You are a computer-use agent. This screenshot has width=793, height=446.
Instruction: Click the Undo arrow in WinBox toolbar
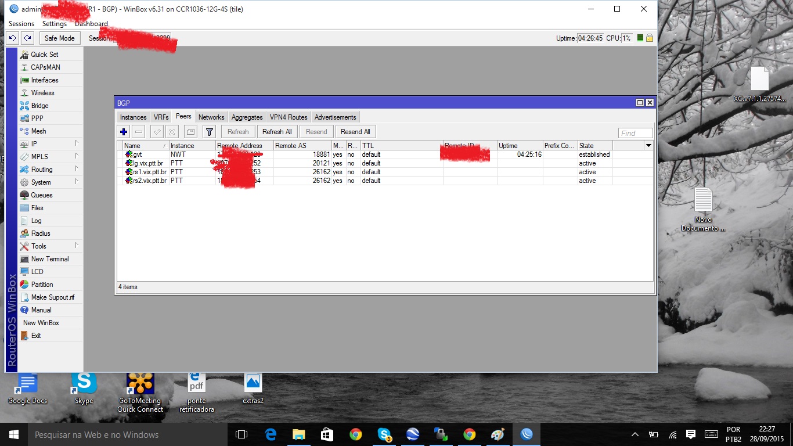(x=12, y=38)
